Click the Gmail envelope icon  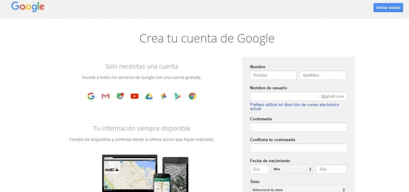105,96
